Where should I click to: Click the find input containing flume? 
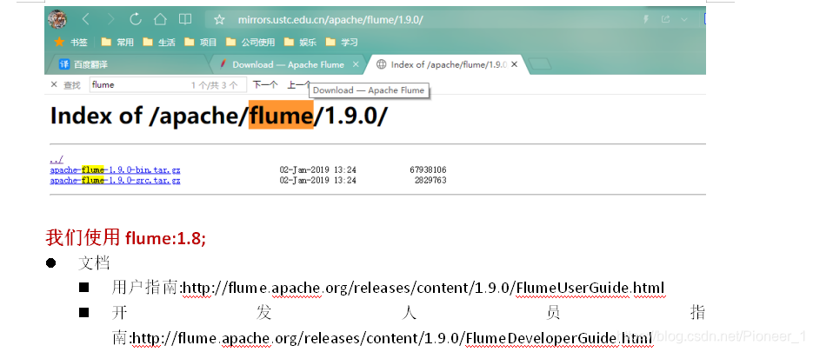(168, 85)
